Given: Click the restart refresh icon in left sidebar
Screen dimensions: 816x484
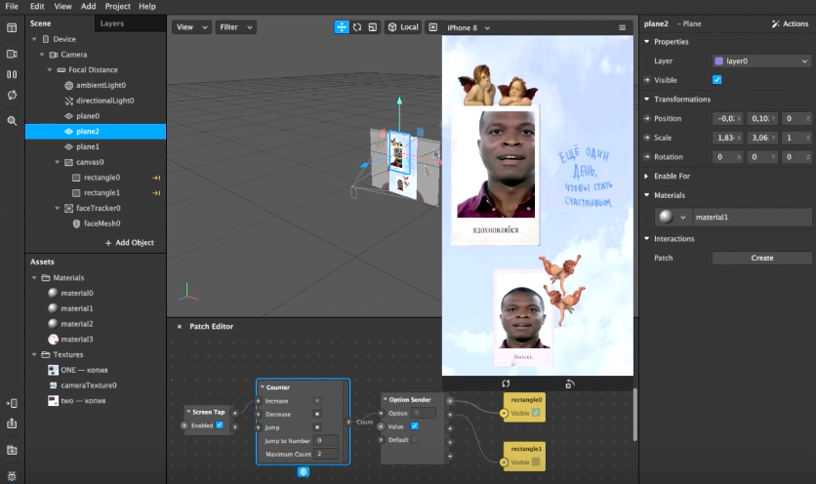Looking at the screenshot, I should click(x=12, y=95).
